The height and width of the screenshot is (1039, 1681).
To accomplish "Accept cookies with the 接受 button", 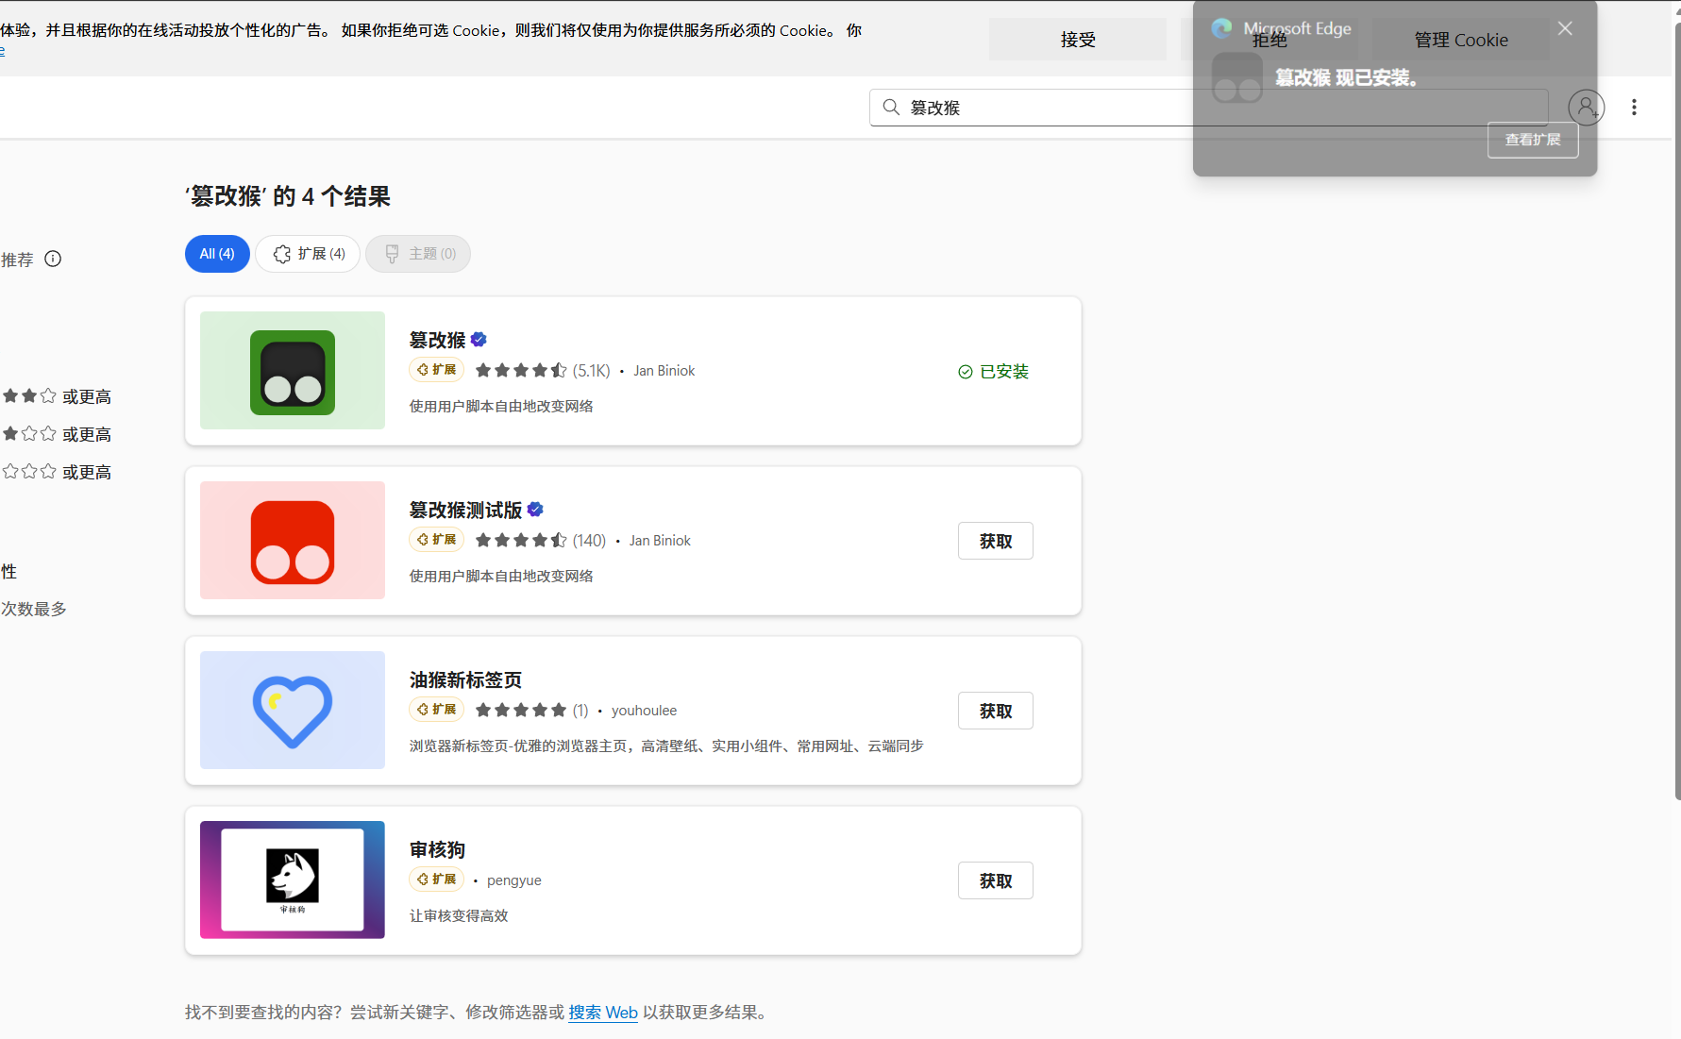I will click(x=1078, y=40).
